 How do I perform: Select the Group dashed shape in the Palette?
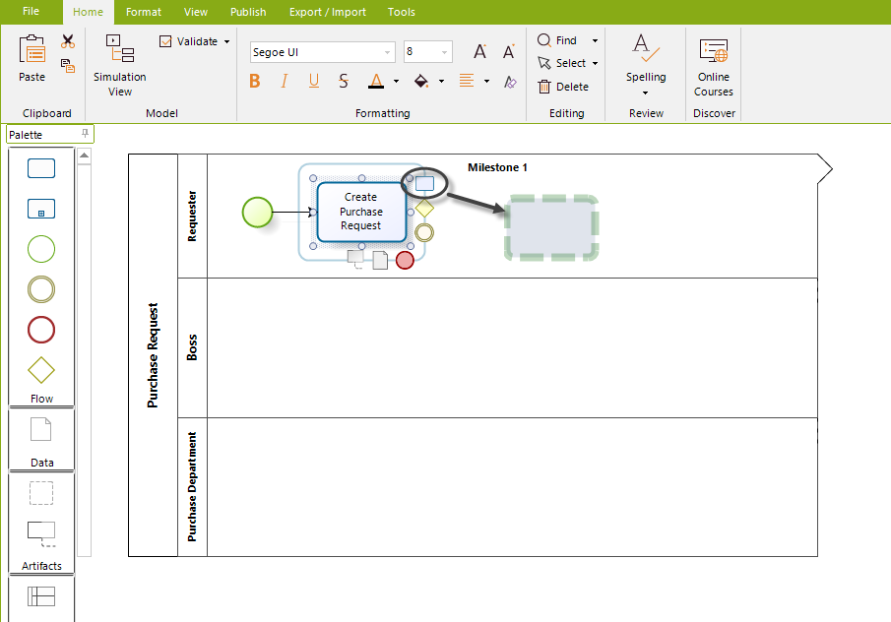(41, 493)
